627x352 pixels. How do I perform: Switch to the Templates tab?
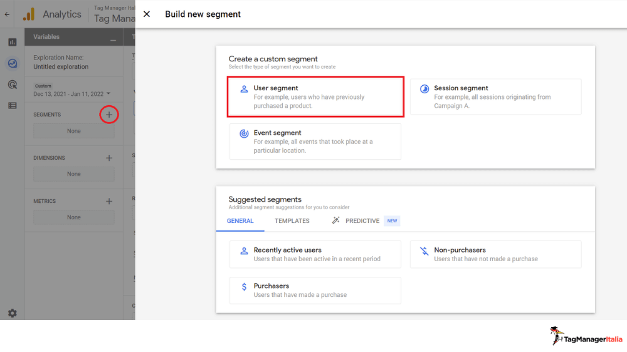pos(292,221)
